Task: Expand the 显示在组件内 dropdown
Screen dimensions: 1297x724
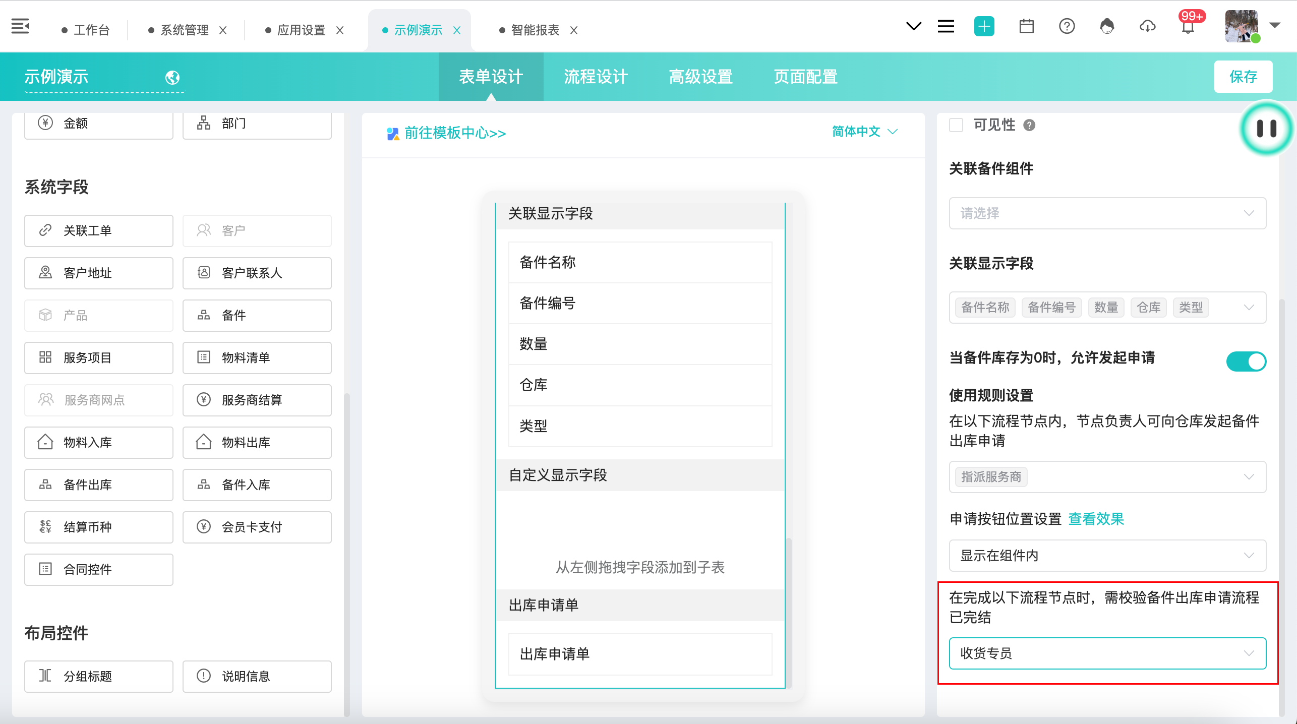Action: pyautogui.click(x=1107, y=556)
